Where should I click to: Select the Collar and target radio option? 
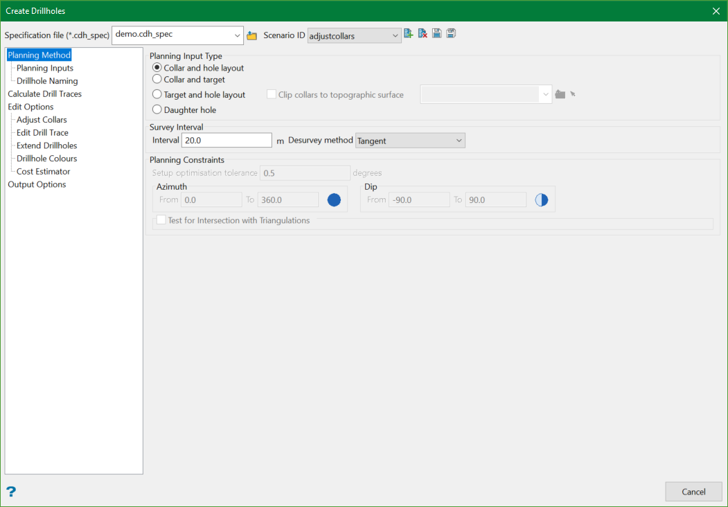[157, 80]
